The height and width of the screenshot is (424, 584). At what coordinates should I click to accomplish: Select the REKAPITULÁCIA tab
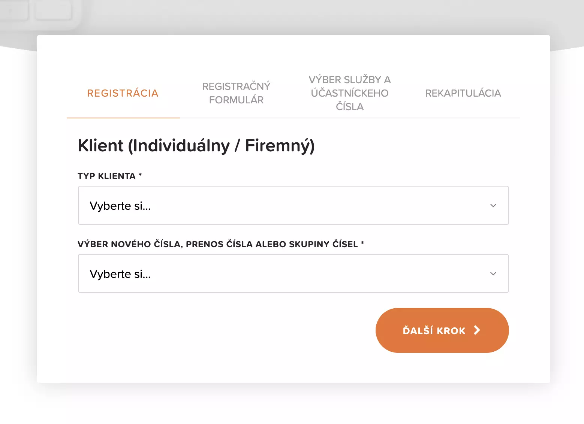pos(463,93)
